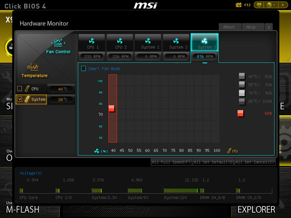Select the System 1 fan tab

[148, 43]
